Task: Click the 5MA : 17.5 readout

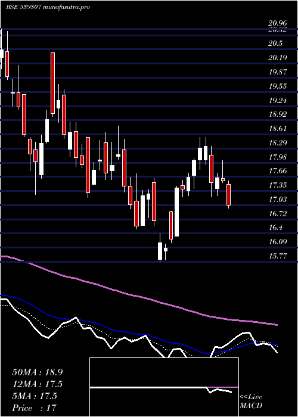Action: pyautogui.click(x=35, y=396)
